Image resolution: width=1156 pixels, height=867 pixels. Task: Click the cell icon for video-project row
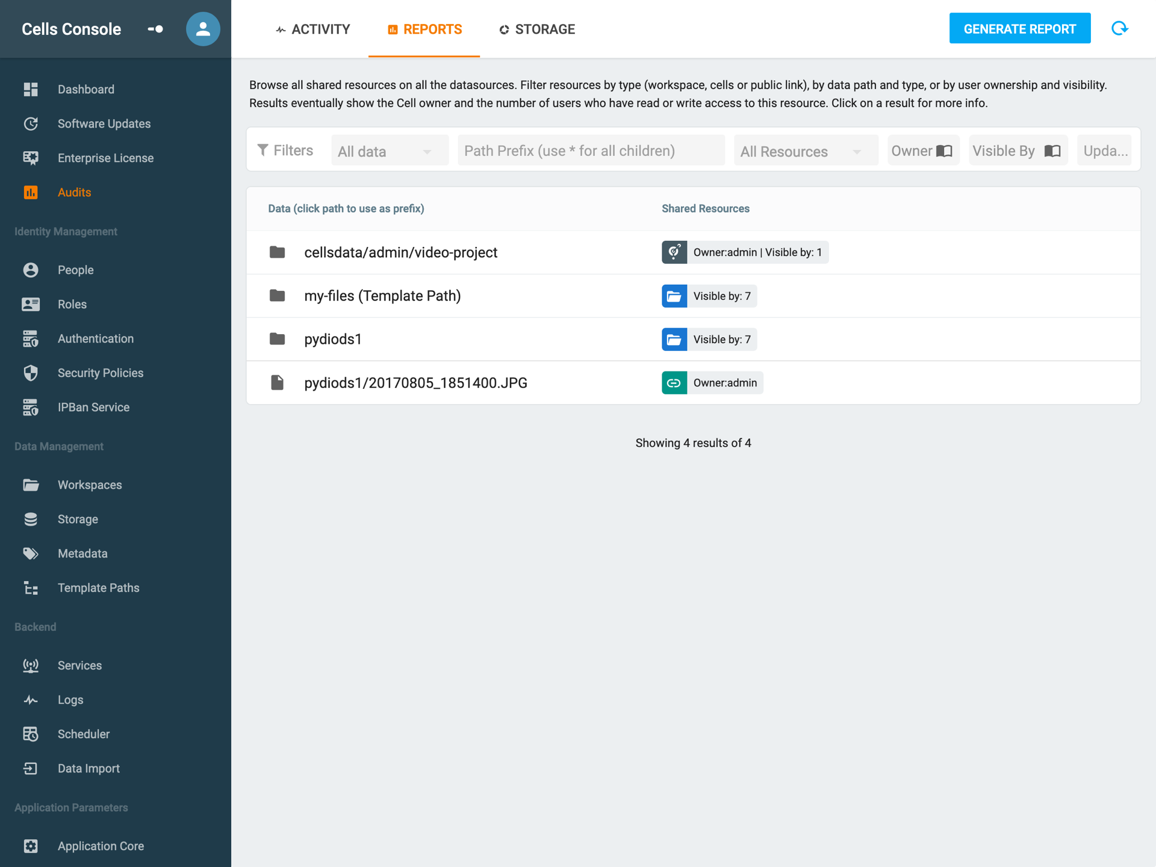674,252
